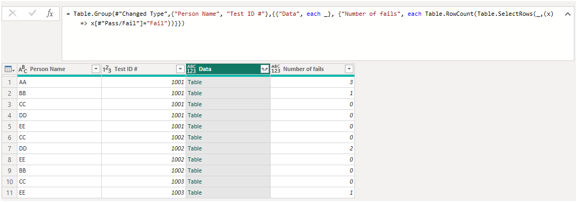Select the Number of fails column header
577x202 pixels.
click(x=312, y=69)
